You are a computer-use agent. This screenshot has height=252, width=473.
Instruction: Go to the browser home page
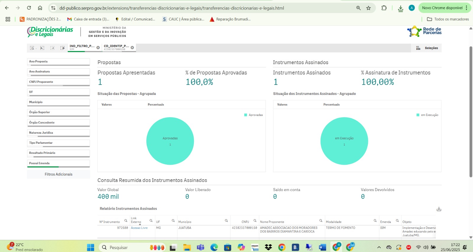[40, 8]
